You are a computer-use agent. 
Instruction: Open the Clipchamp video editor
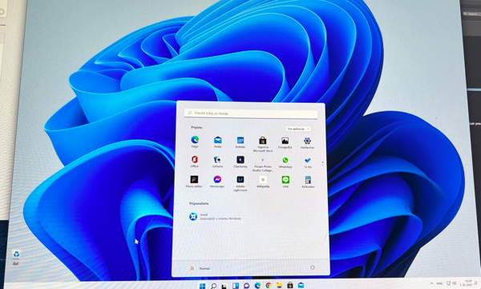(240, 161)
